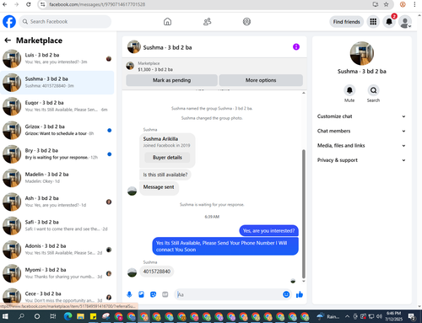Open Sushma's group photo in right panel

coord(362,53)
